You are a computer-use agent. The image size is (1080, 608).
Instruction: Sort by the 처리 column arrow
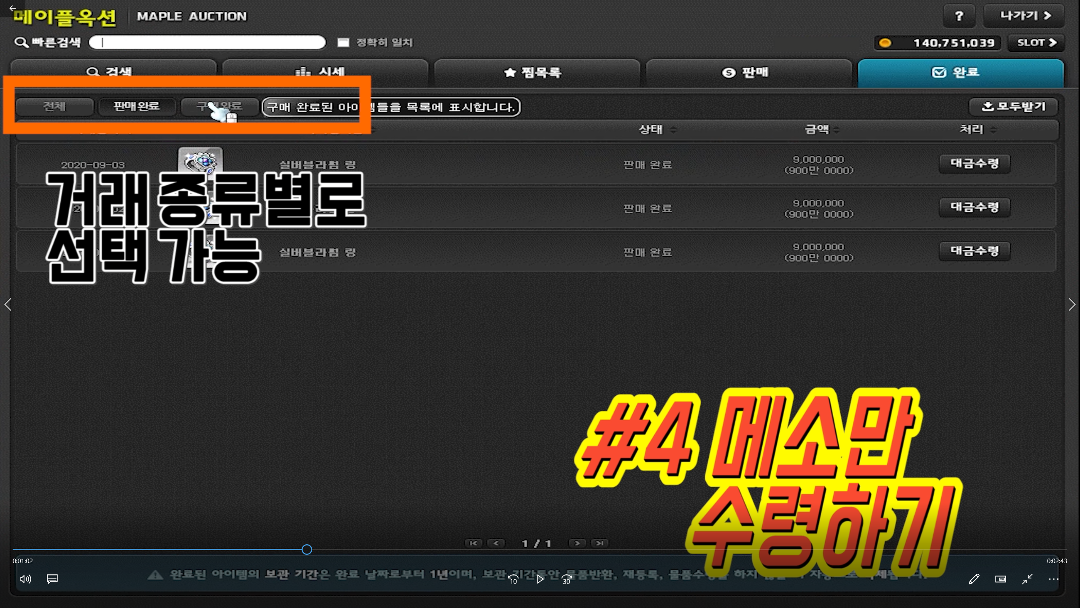[x=993, y=130]
